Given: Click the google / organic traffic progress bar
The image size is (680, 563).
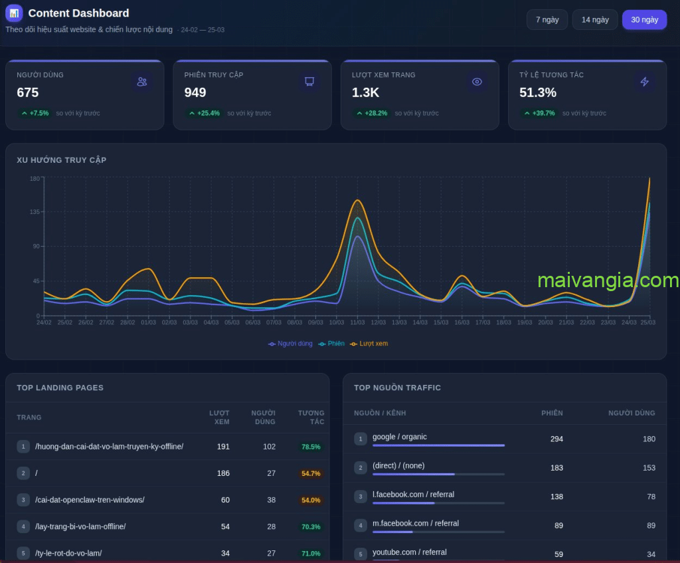Looking at the screenshot, I should tap(438, 445).
